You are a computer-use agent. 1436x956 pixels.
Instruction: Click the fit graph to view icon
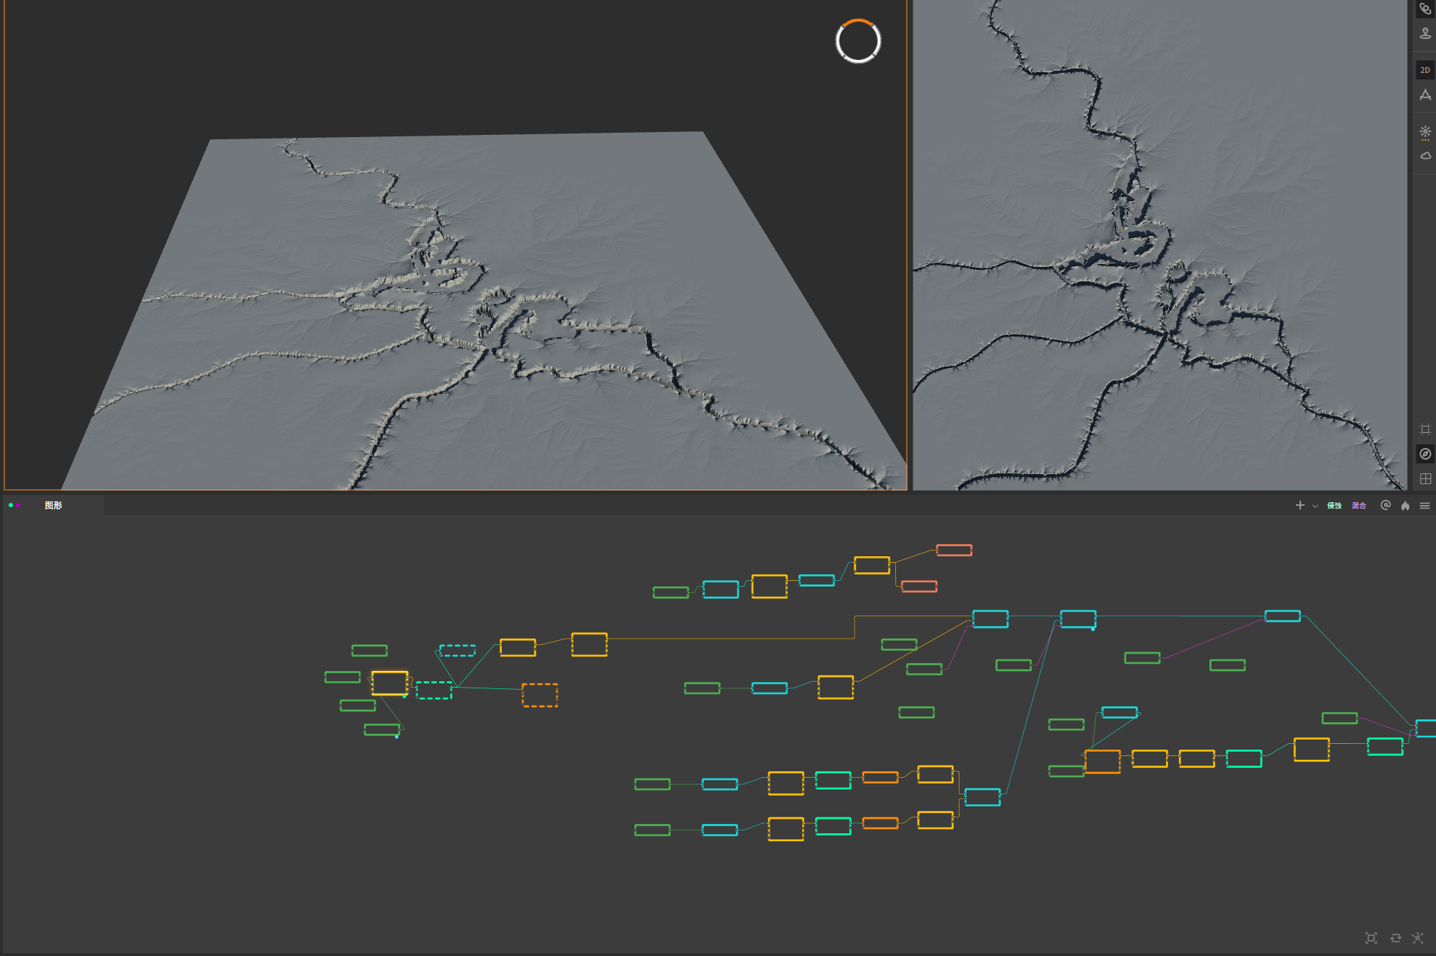click(x=1371, y=938)
